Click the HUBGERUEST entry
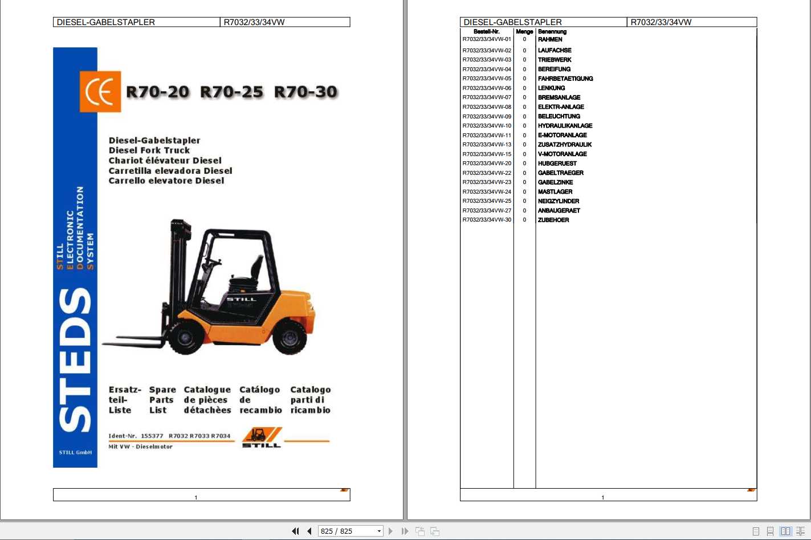811x540 pixels. [557, 163]
